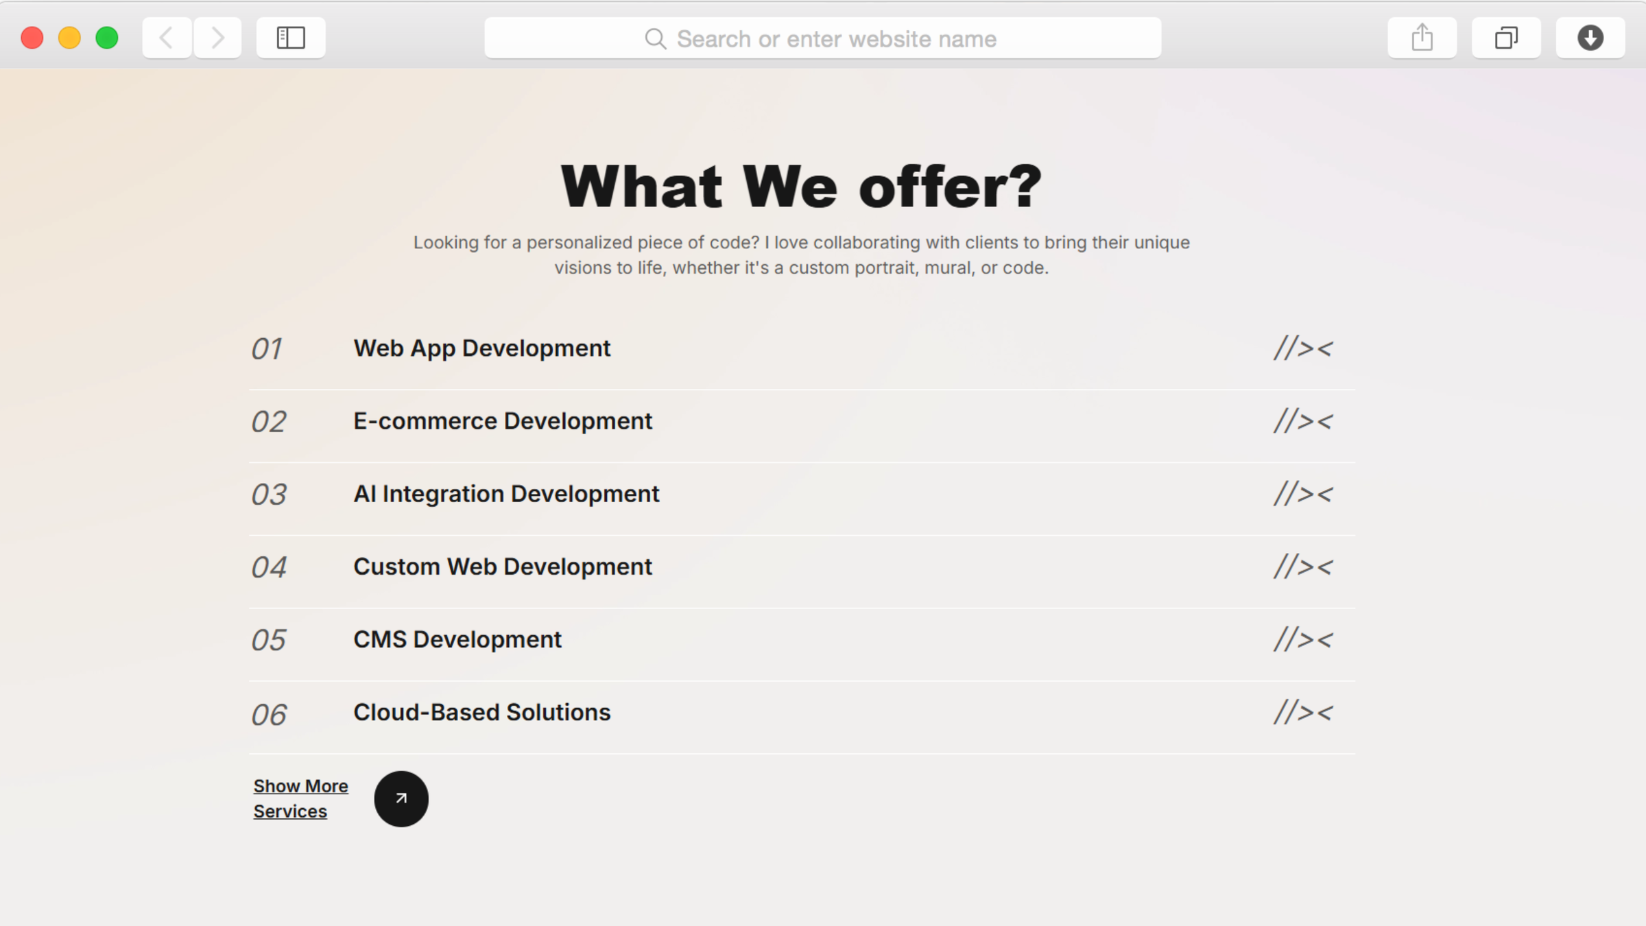This screenshot has width=1646, height=926.
Task: Click the black circular arrow button
Action: pyautogui.click(x=401, y=798)
